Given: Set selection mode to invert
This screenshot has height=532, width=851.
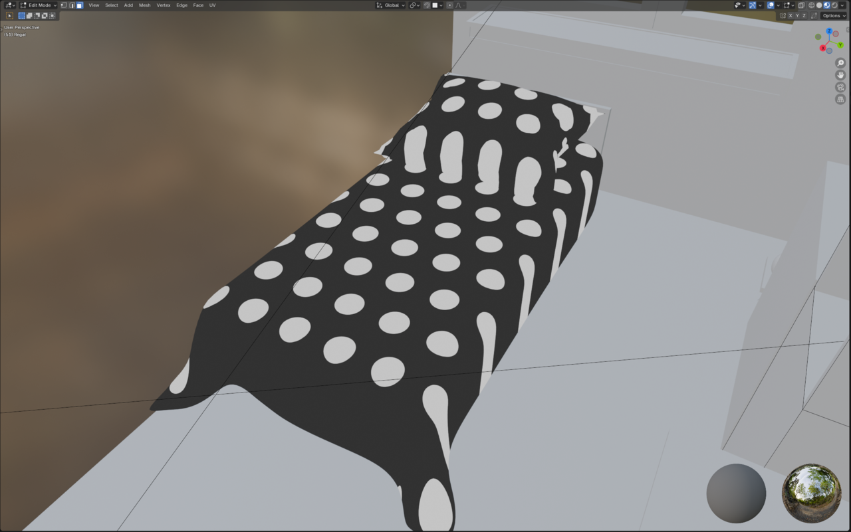Looking at the screenshot, I should pyautogui.click(x=45, y=15).
